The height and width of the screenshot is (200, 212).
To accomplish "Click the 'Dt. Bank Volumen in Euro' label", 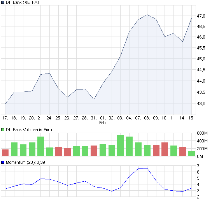I will pos(29,130).
